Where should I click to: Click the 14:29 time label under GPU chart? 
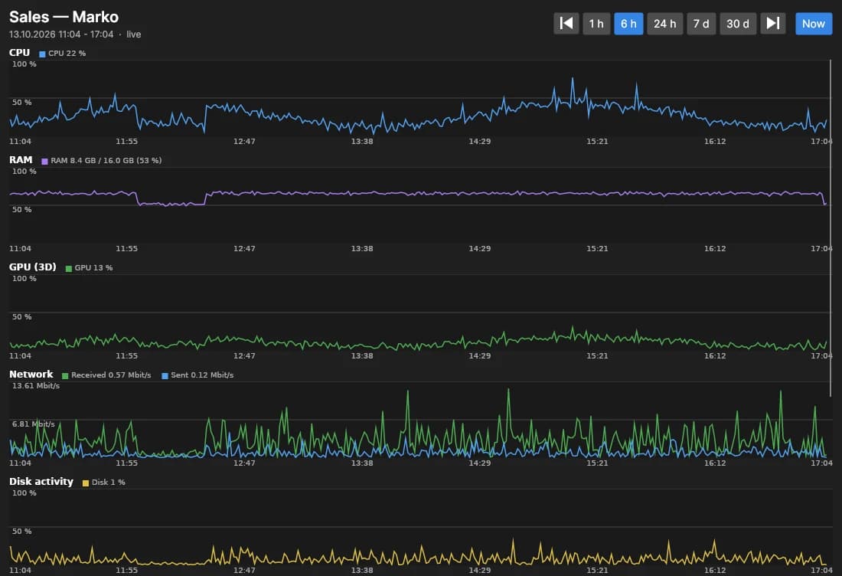pyautogui.click(x=479, y=355)
